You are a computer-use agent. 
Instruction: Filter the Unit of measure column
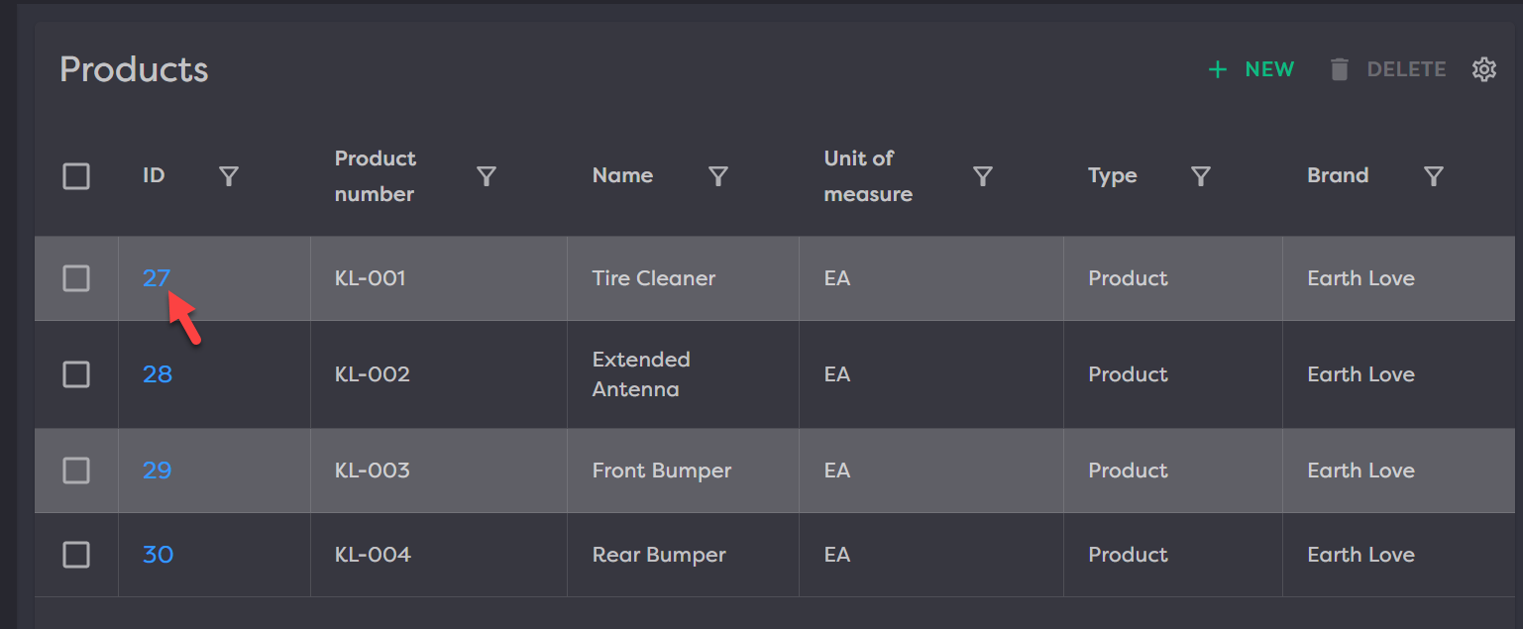(983, 176)
